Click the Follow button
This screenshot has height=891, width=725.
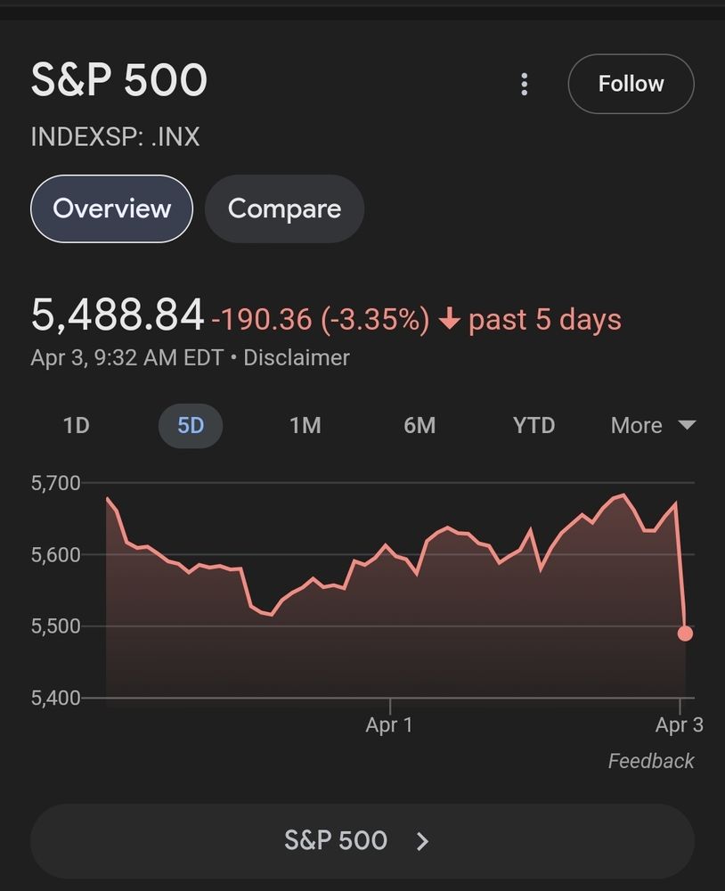pyautogui.click(x=631, y=84)
